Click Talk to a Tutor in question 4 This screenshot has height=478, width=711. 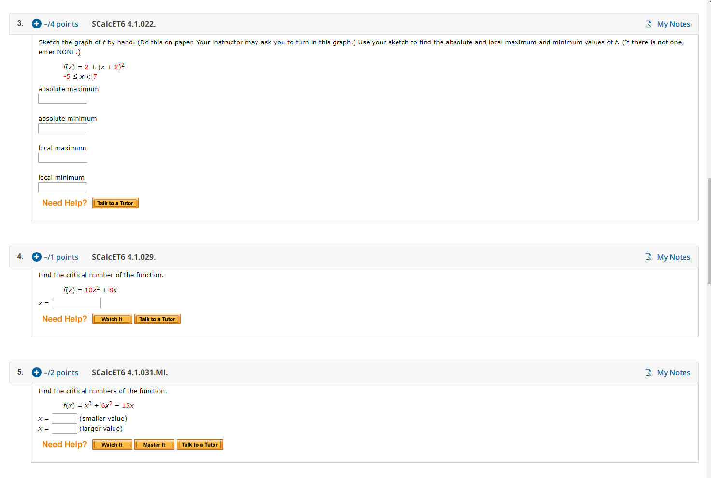click(x=157, y=319)
